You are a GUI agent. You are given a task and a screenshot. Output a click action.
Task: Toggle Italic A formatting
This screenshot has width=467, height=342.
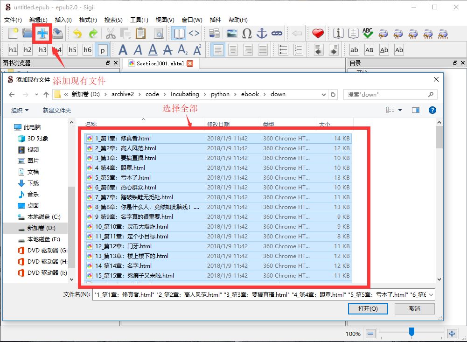click(x=138, y=50)
